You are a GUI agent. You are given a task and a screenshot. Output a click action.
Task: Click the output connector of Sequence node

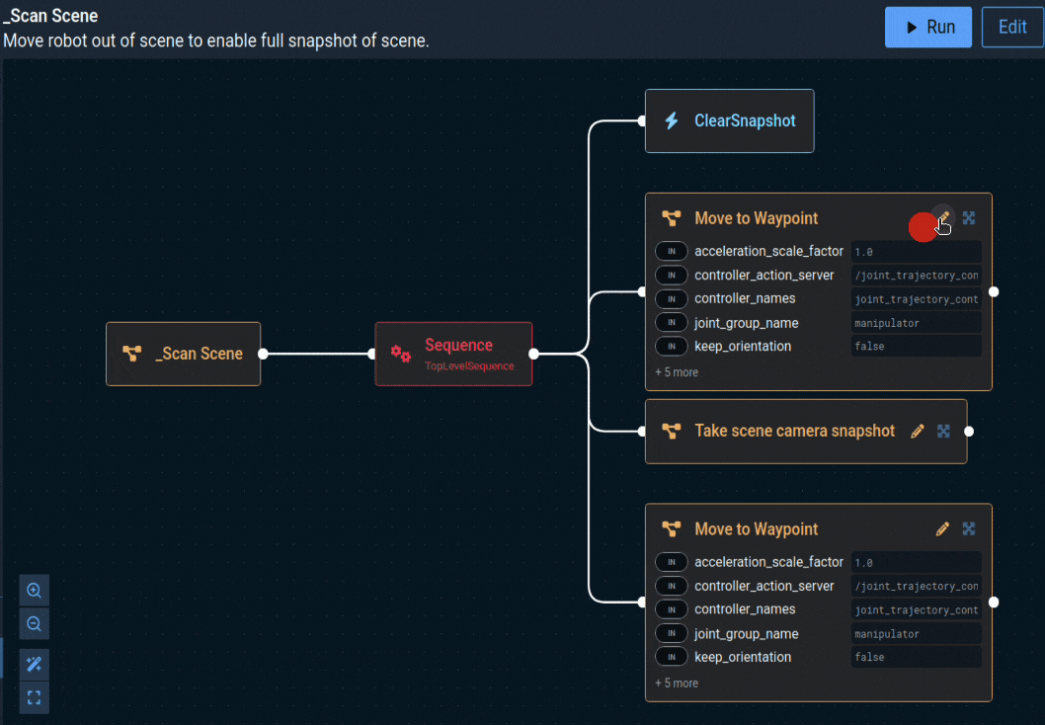click(533, 354)
